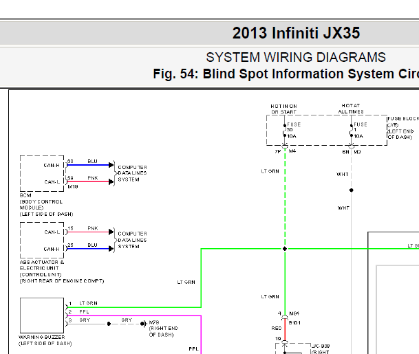Click the fuse 1 10A symbol
This screenshot has height=354, width=419.
tap(352, 131)
